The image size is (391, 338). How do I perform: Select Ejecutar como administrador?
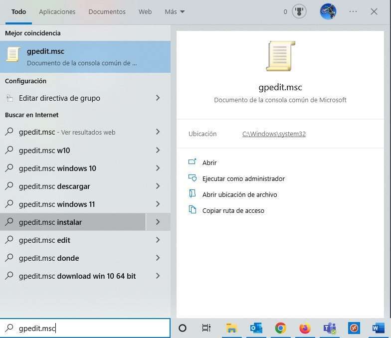tap(243, 178)
